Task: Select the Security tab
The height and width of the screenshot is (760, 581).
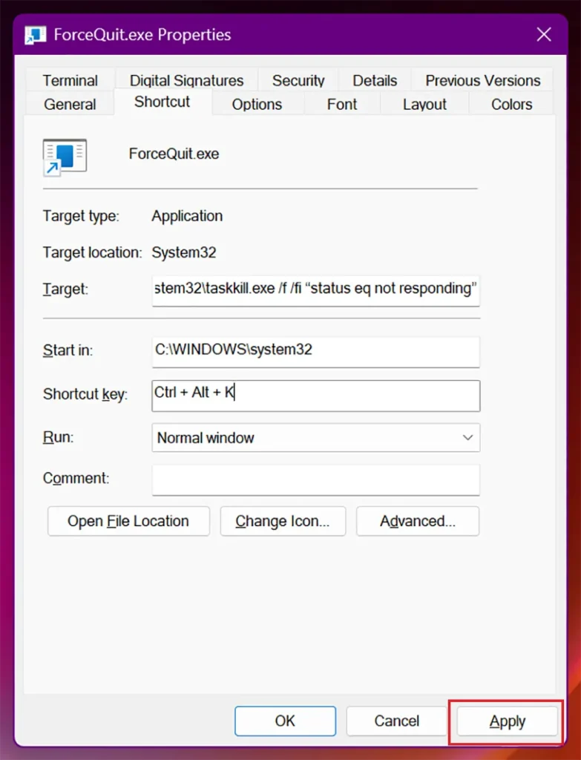Action: click(x=298, y=80)
